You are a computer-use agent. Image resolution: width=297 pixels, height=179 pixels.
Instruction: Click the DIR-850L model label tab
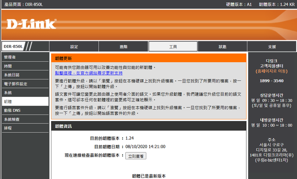click(13, 46)
